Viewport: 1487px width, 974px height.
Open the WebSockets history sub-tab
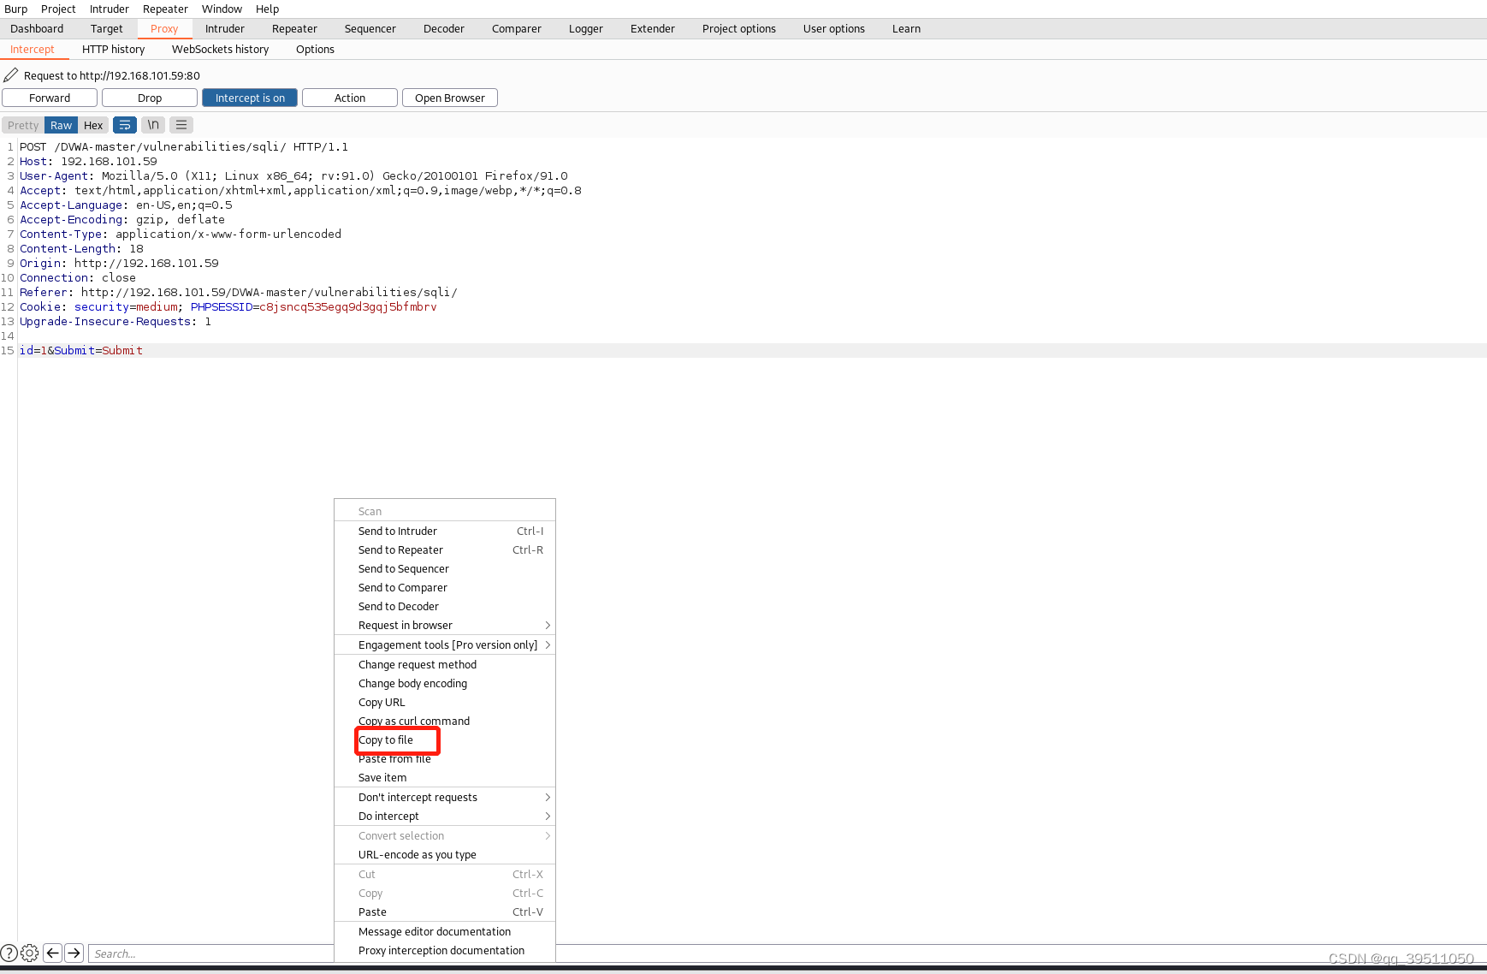(221, 49)
